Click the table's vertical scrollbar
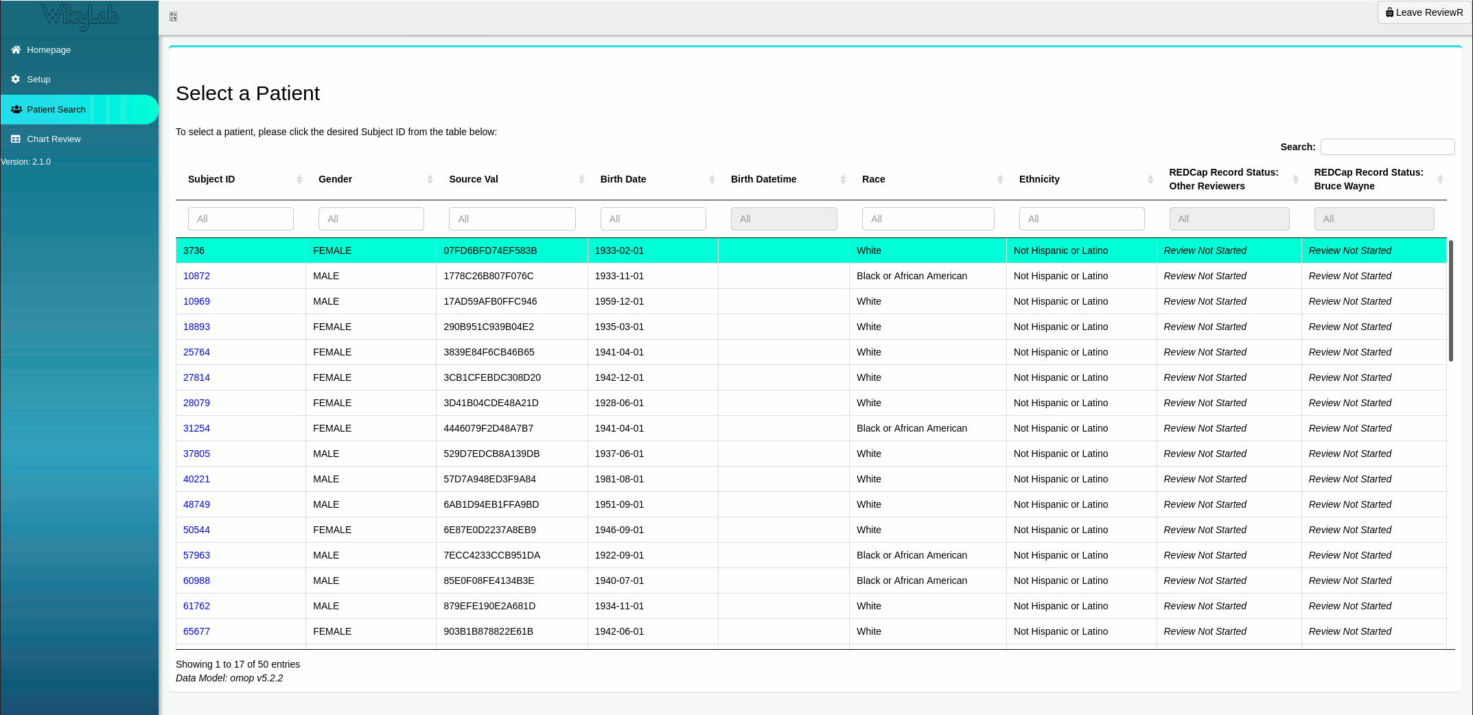The width and height of the screenshot is (1473, 715). coord(1450,301)
